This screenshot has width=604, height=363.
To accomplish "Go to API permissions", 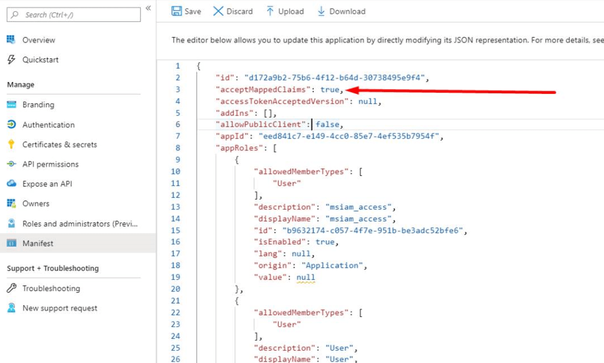I will coord(50,164).
